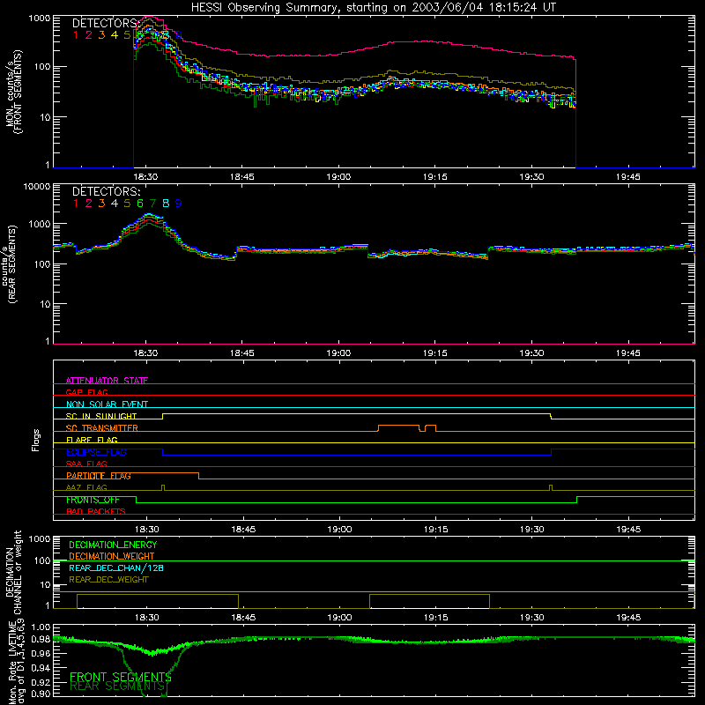This screenshot has height=705, width=705.
Task: Click the SC_TRANSMITTER flag label
Action: (x=102, y=428)
